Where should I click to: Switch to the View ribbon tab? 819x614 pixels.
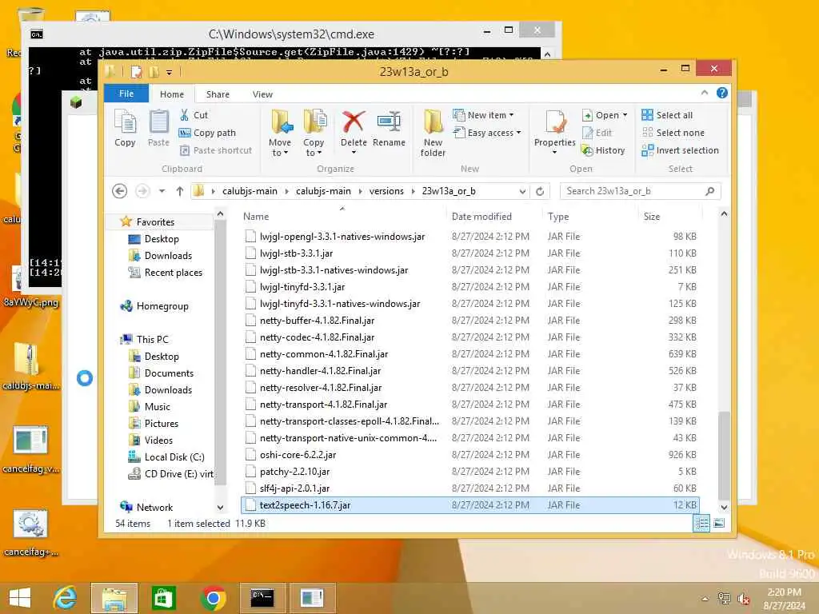coord(262,94)
